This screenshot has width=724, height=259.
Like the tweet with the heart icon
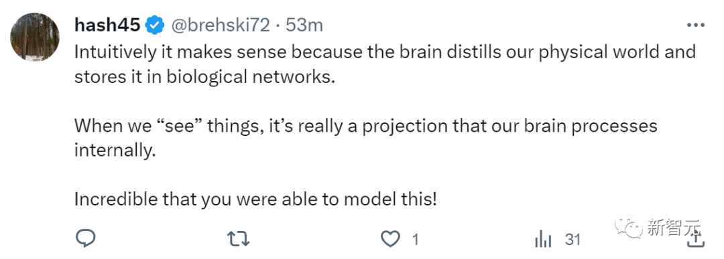[x=390, y=239]
